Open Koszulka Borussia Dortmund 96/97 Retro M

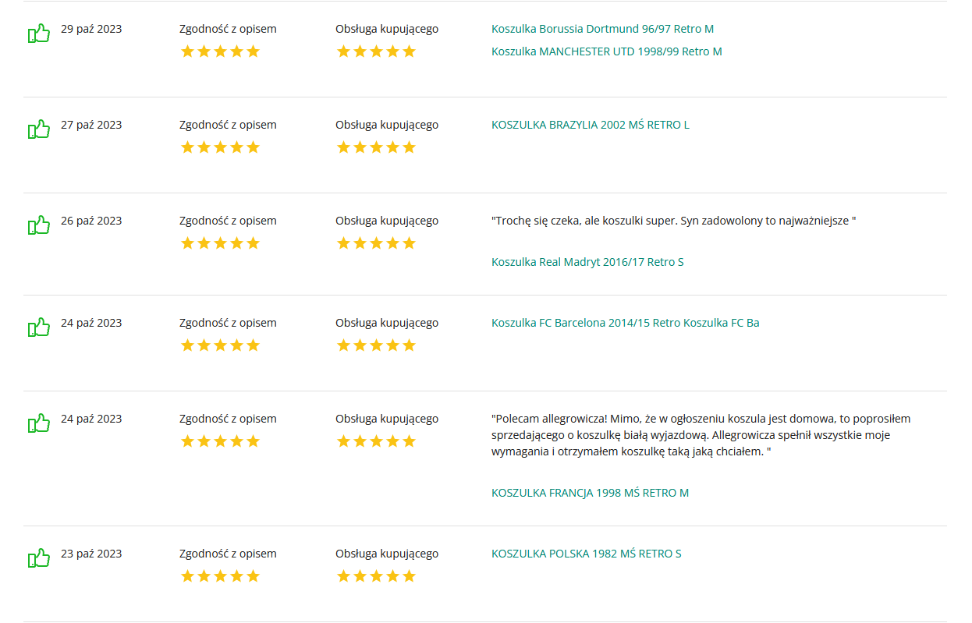point(602,29)
